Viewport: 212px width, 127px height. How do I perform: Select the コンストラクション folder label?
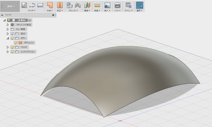click(27, 52)
